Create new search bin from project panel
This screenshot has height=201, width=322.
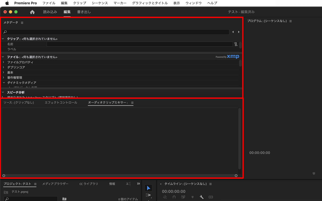(x=64, y=199)
